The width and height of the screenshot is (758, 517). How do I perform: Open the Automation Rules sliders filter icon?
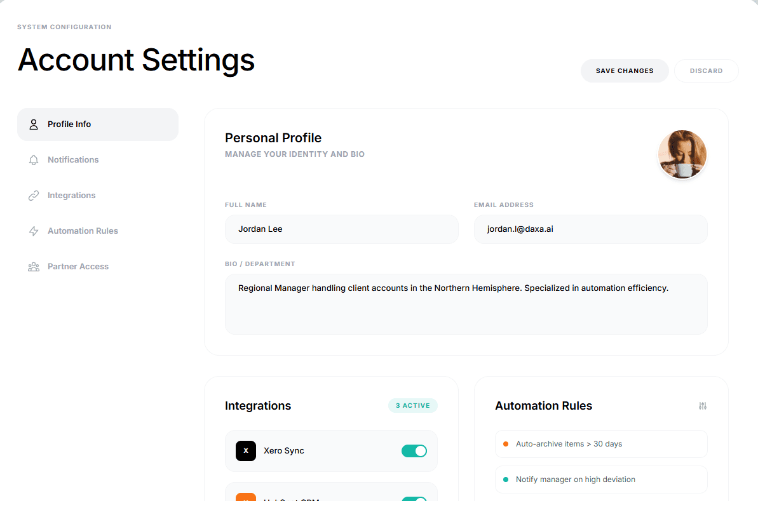[x=702, y=406]
